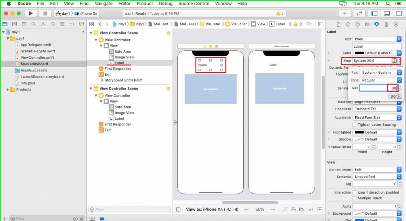The height and width of the screenshot is (221, 406).
Task: Open the Identity inspector
Action: tap(367, 24)
